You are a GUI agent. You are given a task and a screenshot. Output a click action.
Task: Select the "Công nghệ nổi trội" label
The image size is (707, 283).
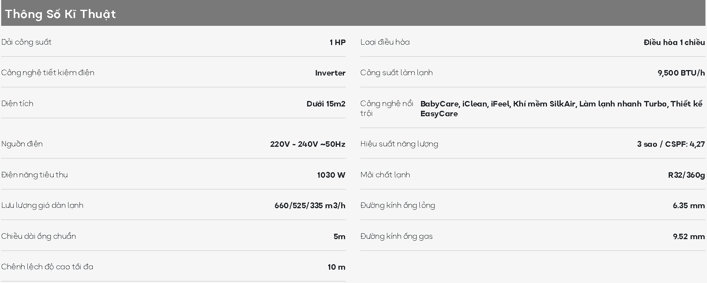pos(387,108)
